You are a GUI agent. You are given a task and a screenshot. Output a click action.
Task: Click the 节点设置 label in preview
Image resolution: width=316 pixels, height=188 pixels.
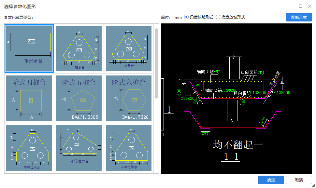coord(275,78)
